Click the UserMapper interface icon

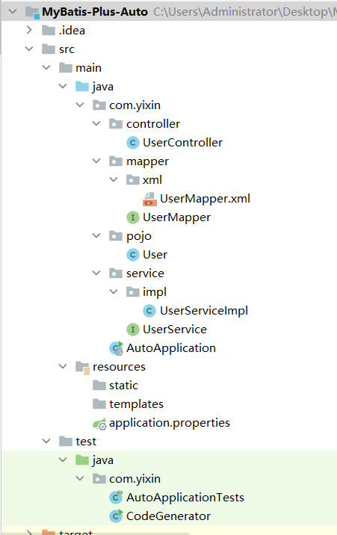[x=133, y=217]
